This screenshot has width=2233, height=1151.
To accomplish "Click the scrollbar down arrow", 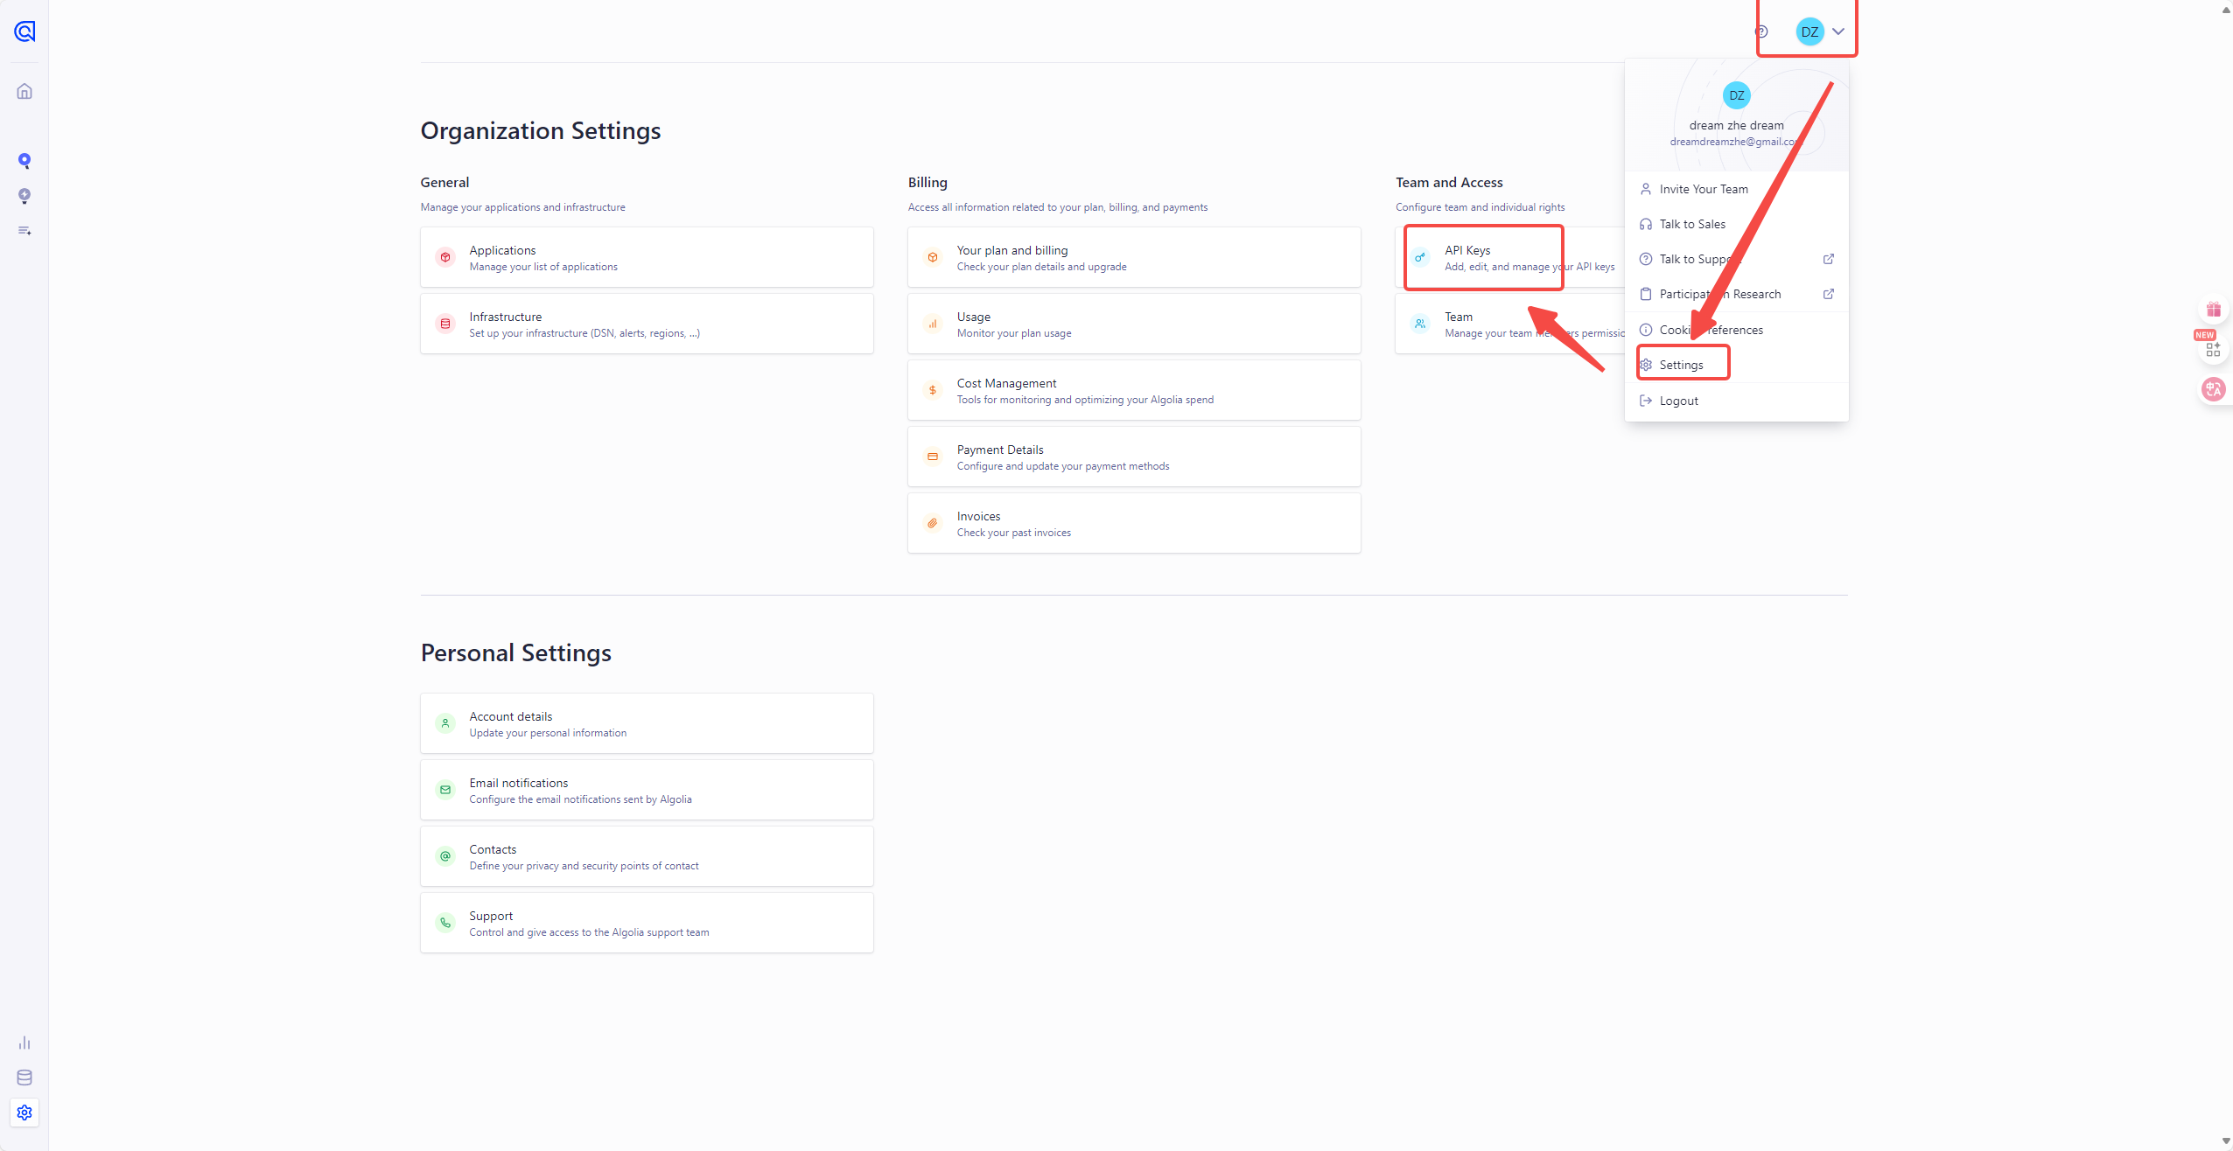I will point(2226,1141).
